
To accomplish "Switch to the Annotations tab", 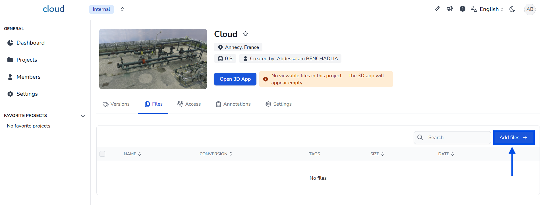I will tap(233, 104).
